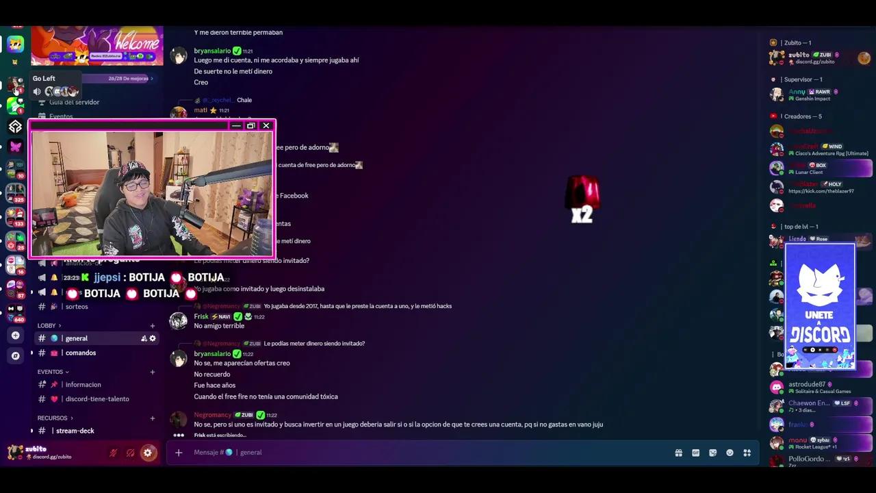Click Frisk's avatar in chat
This screenshot has height=493, width=876.
tap(179, 320)
